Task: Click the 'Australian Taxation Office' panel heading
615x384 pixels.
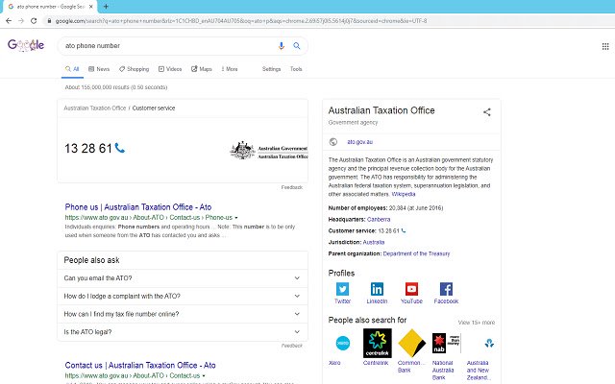Action: (x=381, y=110)
